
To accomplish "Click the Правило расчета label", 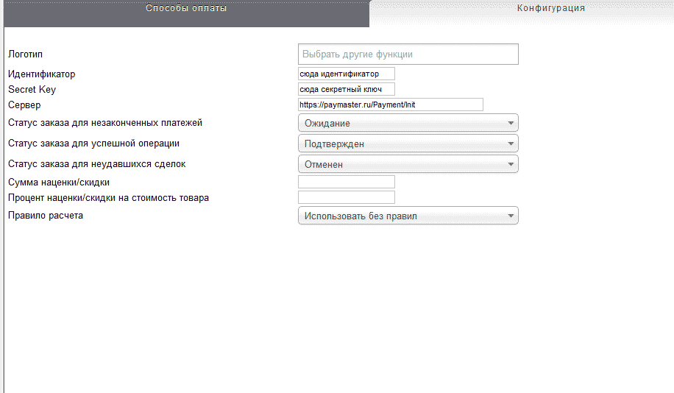I will pos(45,216).
